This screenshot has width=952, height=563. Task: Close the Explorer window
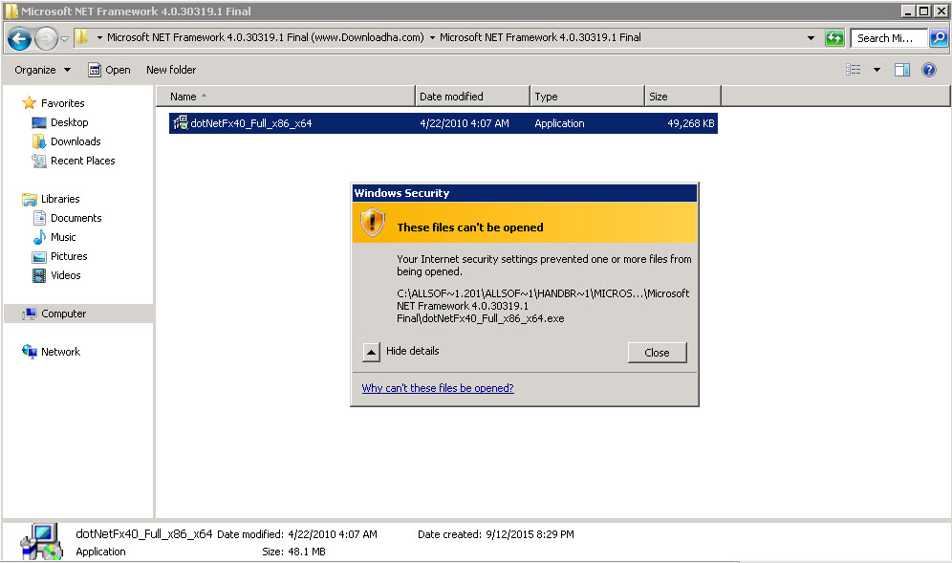[x=940, y=11]
